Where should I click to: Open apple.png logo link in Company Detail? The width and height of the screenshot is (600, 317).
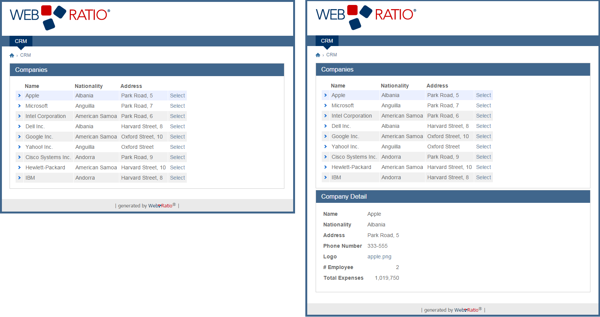(379, 256)
